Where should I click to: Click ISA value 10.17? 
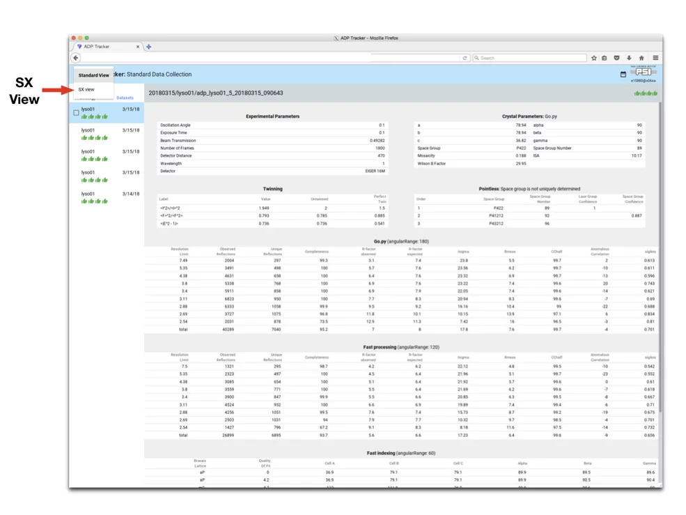pos(637,156)
